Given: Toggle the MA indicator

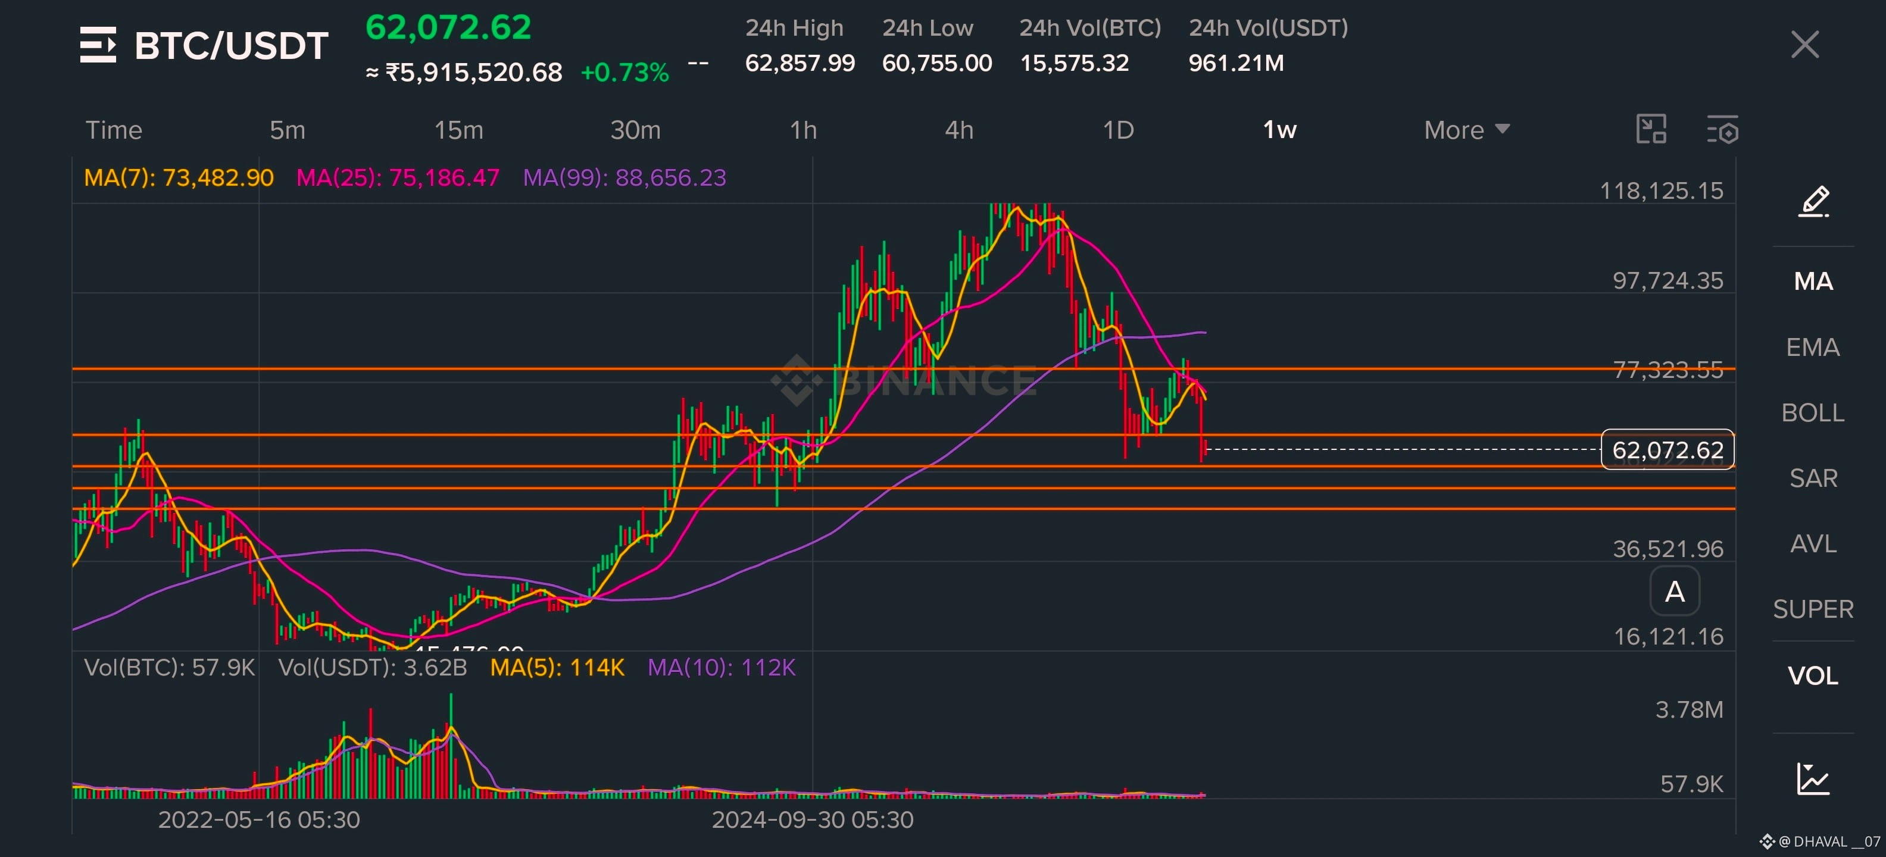Looking at the screenshot, I should tap(1813, 281).
